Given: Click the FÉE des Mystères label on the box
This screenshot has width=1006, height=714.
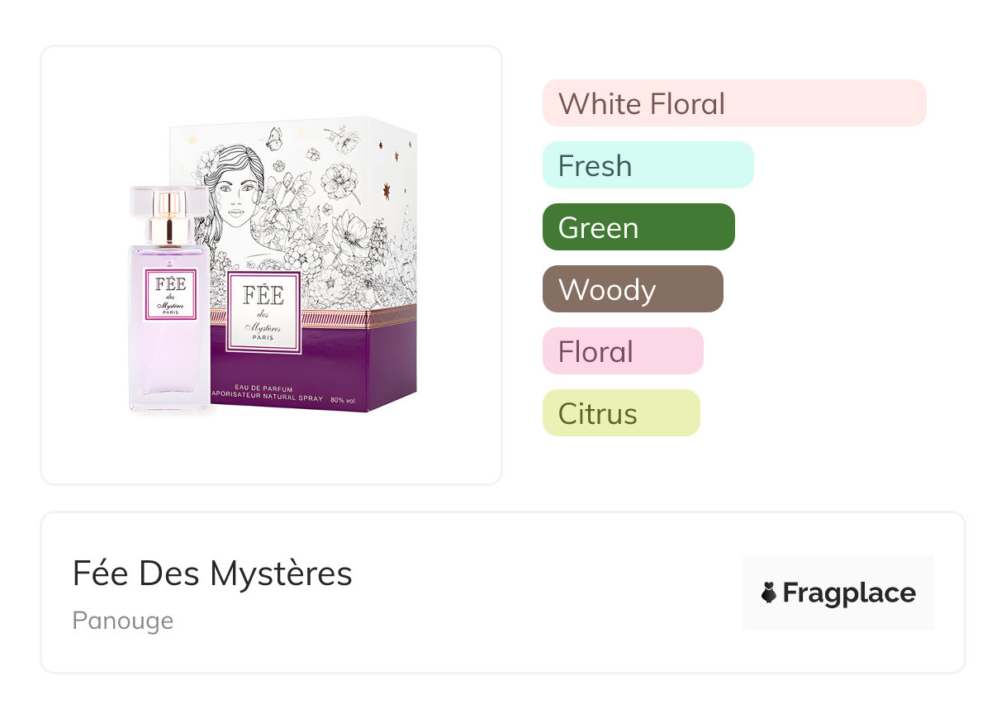Looking at the screenshot, I should coord(263,312).
